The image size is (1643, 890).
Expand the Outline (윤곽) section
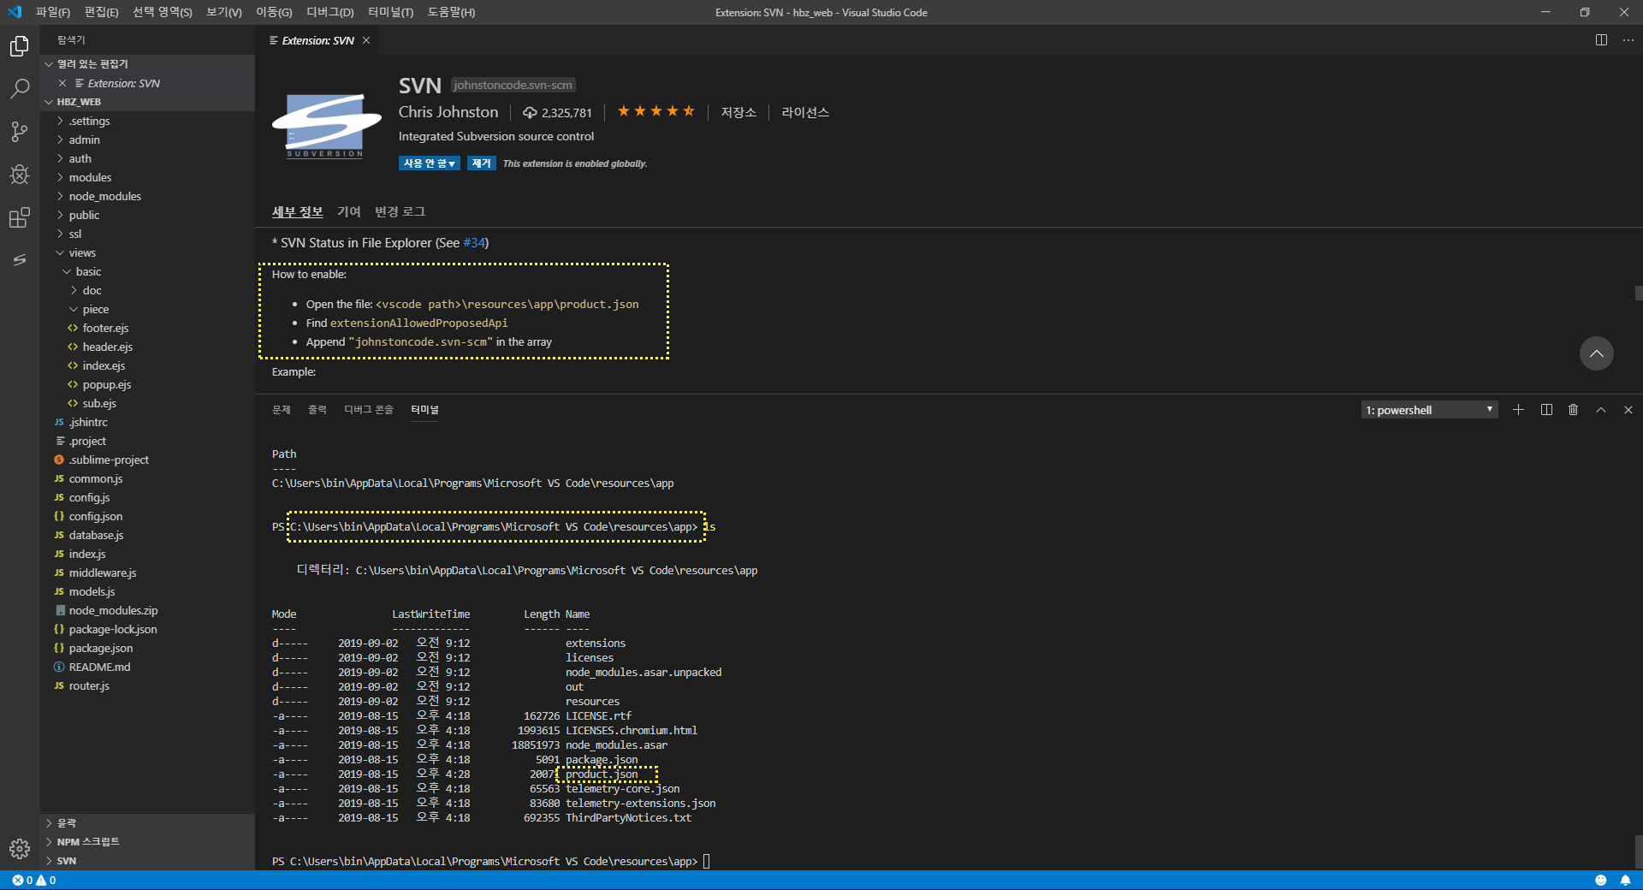(147, 823)
